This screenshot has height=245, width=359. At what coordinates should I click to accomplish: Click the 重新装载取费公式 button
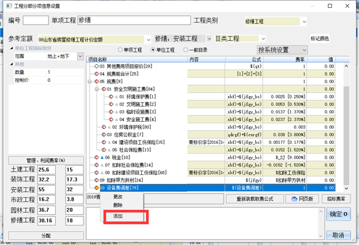click(x=255, y=199)
